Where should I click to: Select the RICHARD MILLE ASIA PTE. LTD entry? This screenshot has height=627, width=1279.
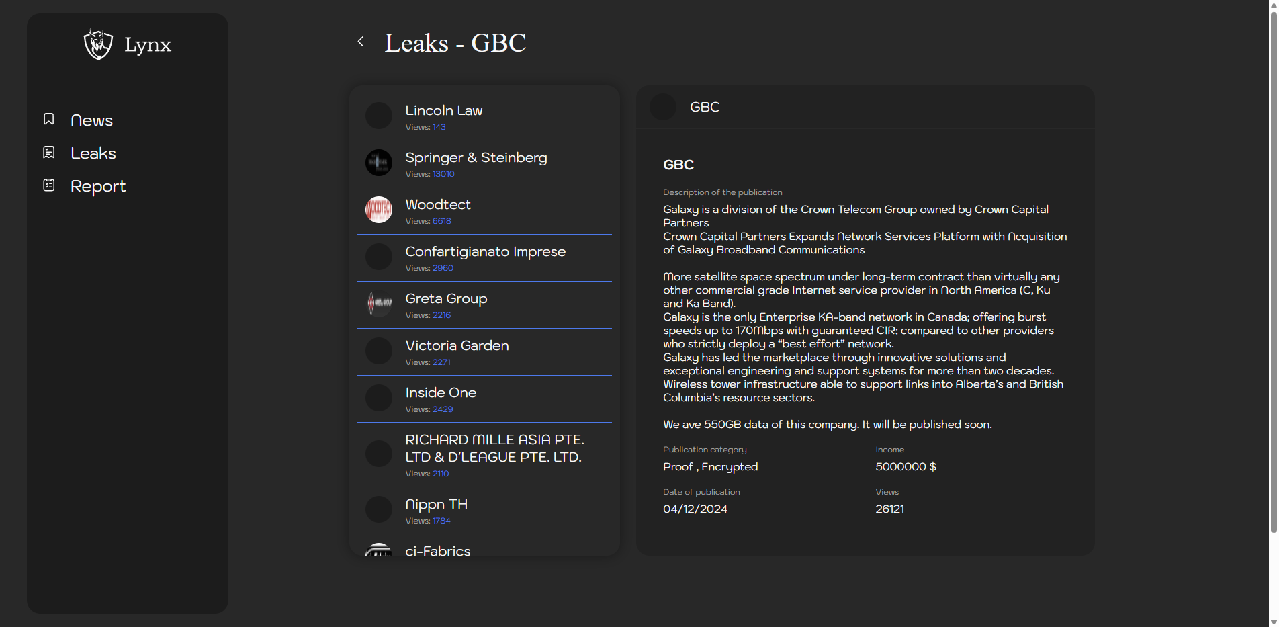[x=494, y=448]
